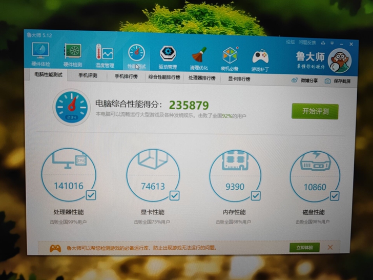Uncheck the 显卡性能 checkbox

pos(174,195)
